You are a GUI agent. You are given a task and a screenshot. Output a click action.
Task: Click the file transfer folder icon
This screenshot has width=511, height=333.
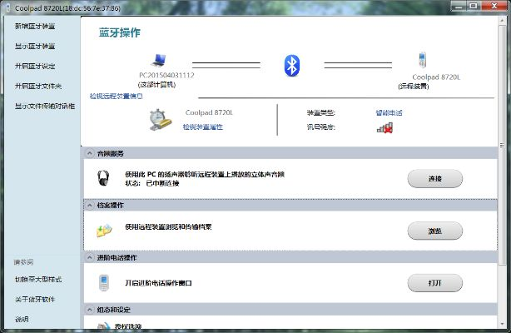point(104,231)
